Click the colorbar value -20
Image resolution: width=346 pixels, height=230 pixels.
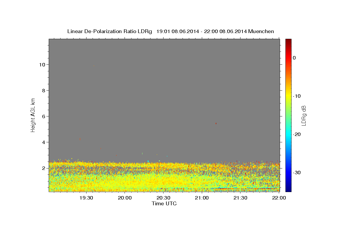pos(297,134)
